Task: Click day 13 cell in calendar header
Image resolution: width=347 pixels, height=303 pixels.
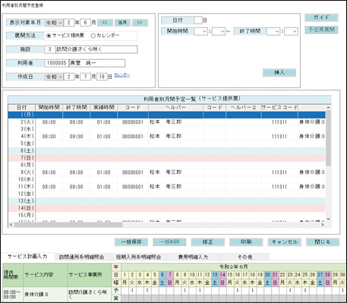Action: click(x=215, y=275)
